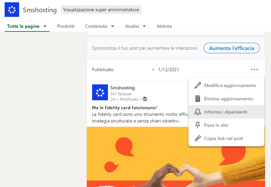
Task: Click the bell icon for Informa i dipendenti
Action: click(x=198, y=112)
